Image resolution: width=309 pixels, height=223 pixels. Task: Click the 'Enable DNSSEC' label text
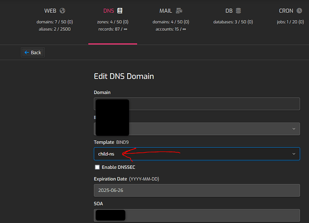pyautogui.click(x=118, y=167)
